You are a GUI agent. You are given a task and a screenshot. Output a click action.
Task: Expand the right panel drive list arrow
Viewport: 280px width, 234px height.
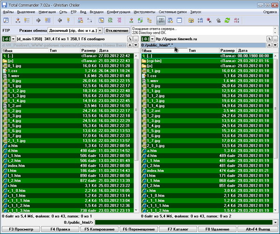pyautogui.click(x=152, y=39)
